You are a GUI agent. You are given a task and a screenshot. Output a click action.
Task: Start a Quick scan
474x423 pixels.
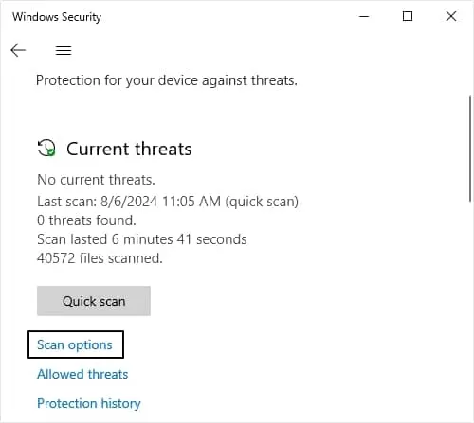[x=94, y=301]
